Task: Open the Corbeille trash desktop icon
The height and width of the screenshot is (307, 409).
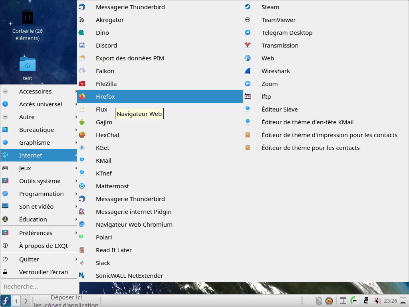Action: 28,25
